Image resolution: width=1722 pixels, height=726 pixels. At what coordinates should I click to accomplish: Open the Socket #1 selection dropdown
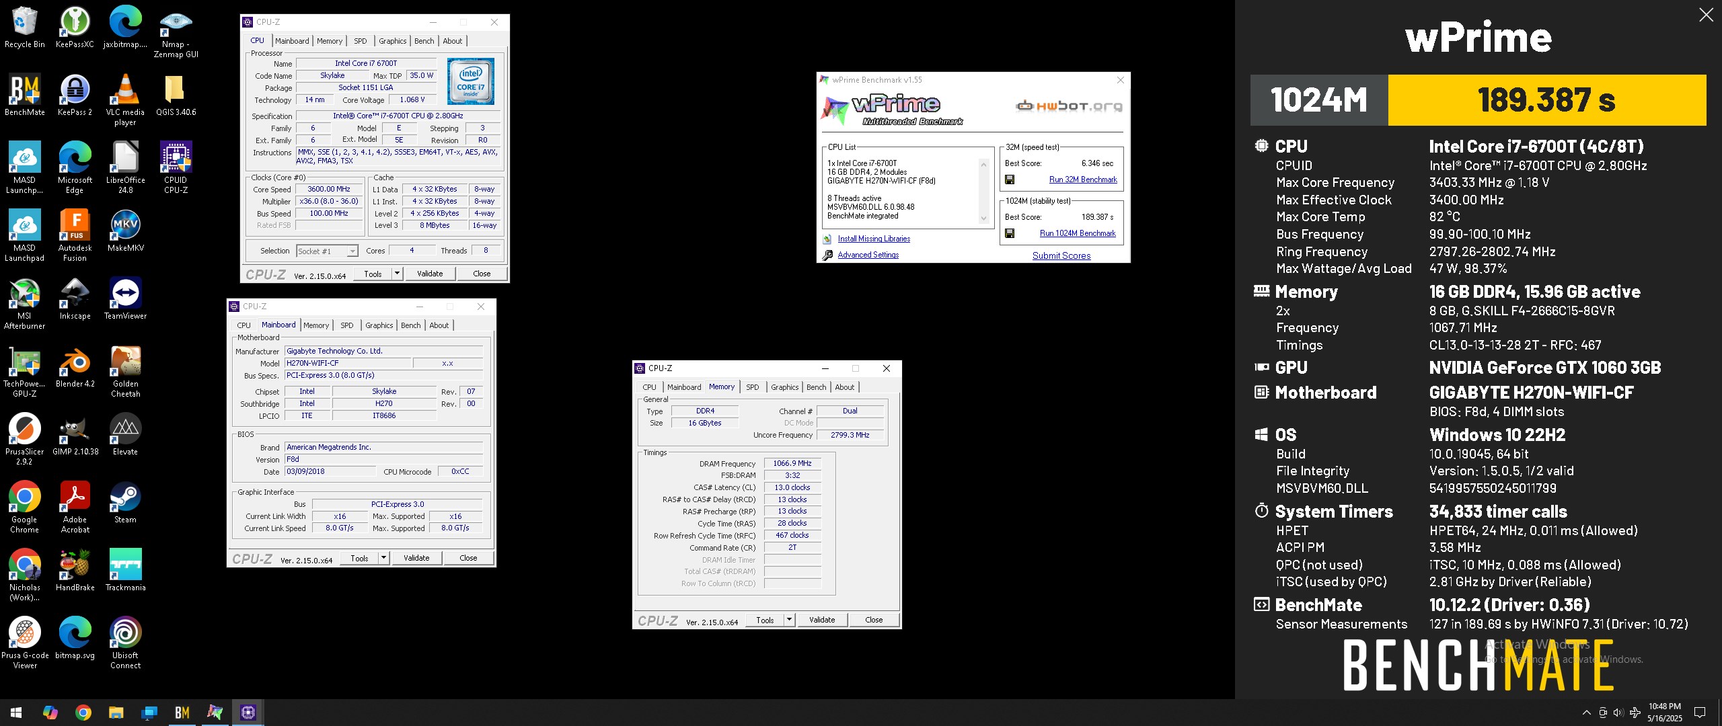pyautogui.click(x=327, y=251)
